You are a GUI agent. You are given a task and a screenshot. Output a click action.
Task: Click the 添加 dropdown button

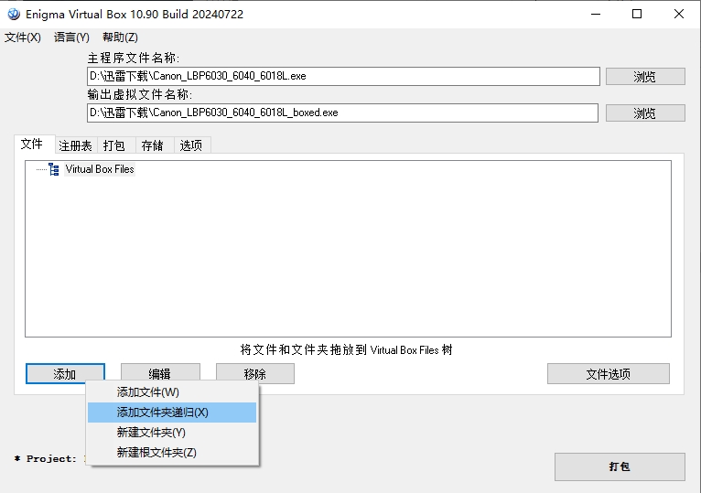coord(65,374)
